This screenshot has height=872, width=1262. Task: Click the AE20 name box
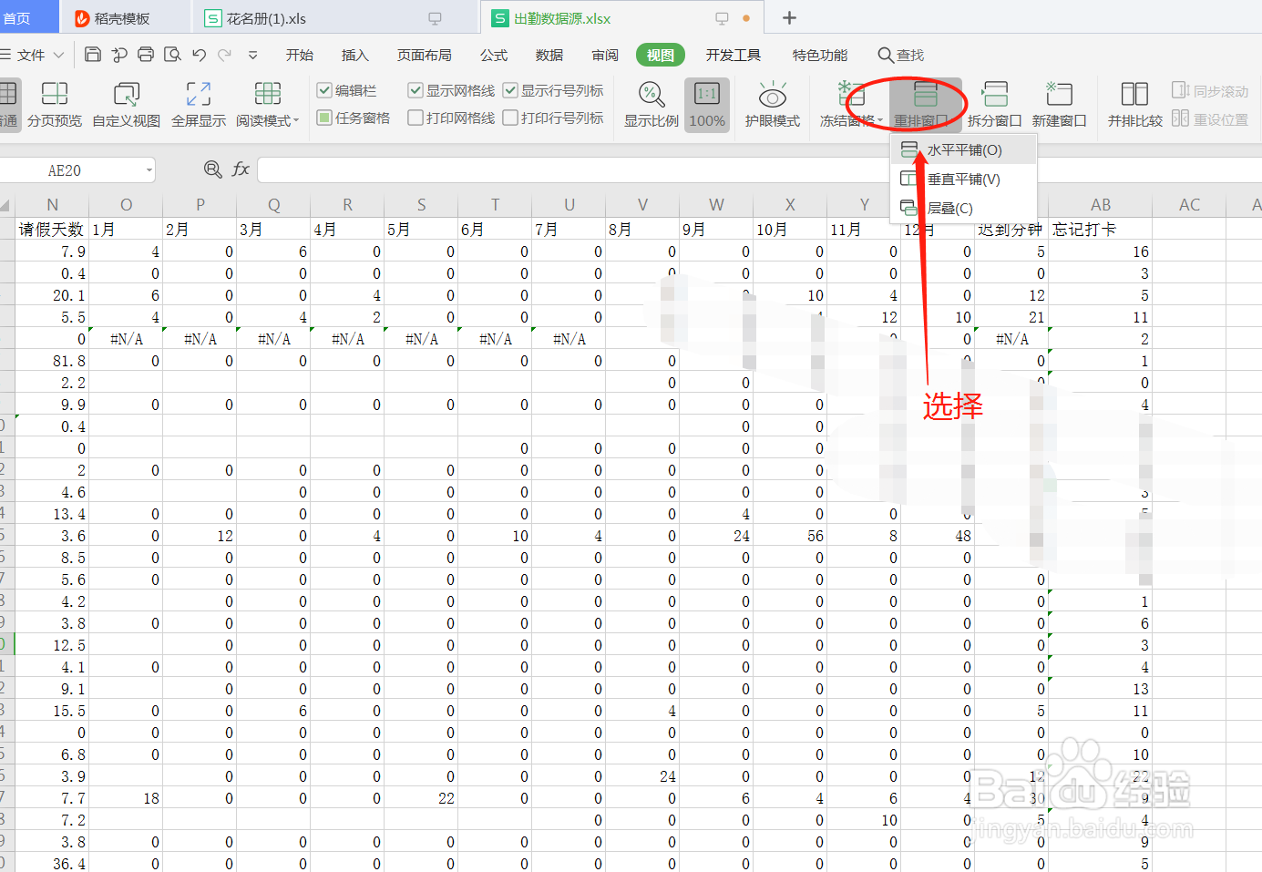point(65,170)
